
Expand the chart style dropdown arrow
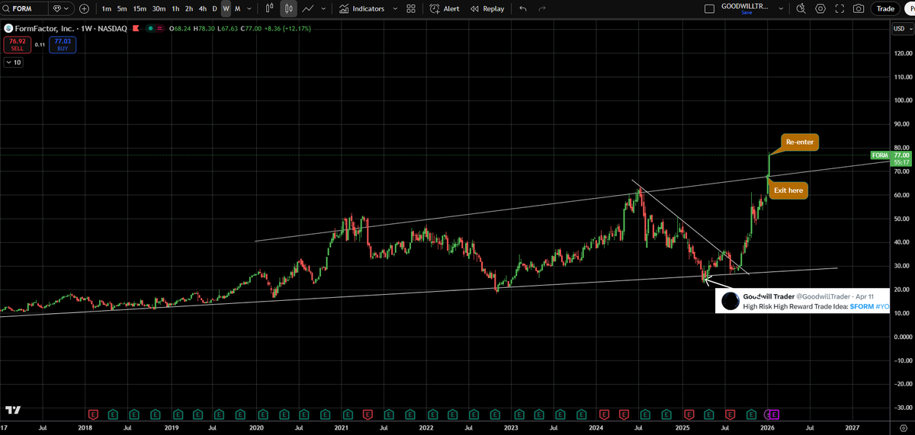[324, 9]
